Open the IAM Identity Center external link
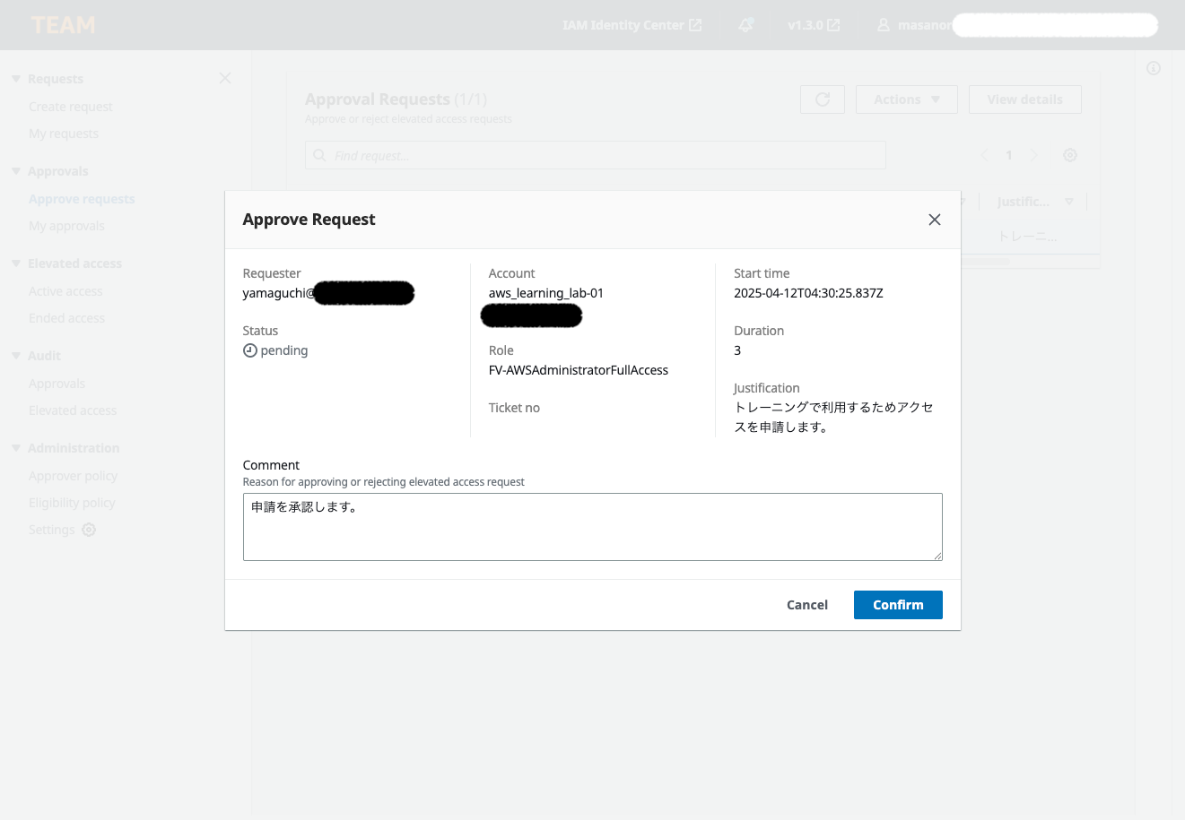The image size is (1185, 820). pyautogui.click(x=632, y=25)
